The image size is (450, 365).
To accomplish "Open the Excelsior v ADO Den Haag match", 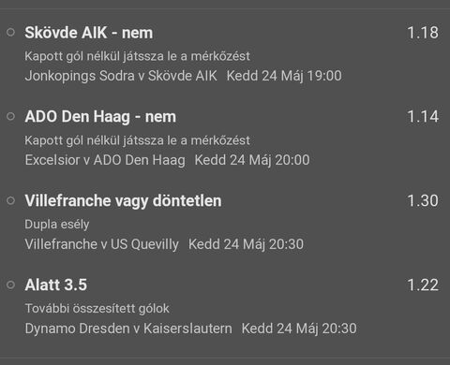I will (x=105, y=160).
